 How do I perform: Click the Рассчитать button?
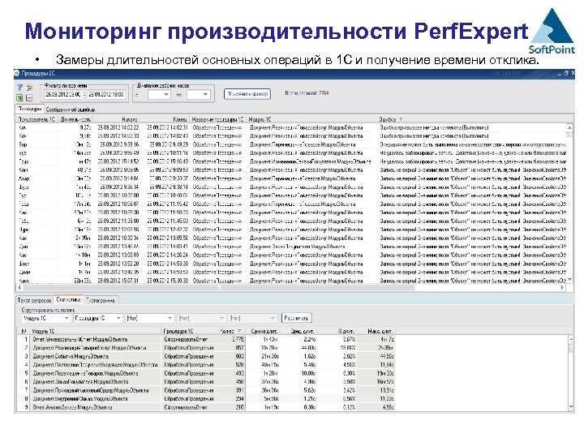[x=296, y=318]
